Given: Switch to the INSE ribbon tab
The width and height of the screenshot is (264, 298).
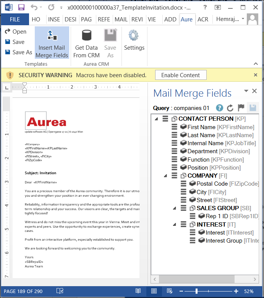Looking at the screenshot, I should 54,19.
